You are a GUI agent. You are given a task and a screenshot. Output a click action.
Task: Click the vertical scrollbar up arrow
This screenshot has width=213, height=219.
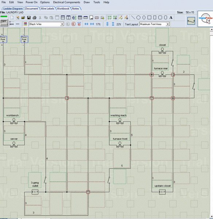(x=212, y=30)
